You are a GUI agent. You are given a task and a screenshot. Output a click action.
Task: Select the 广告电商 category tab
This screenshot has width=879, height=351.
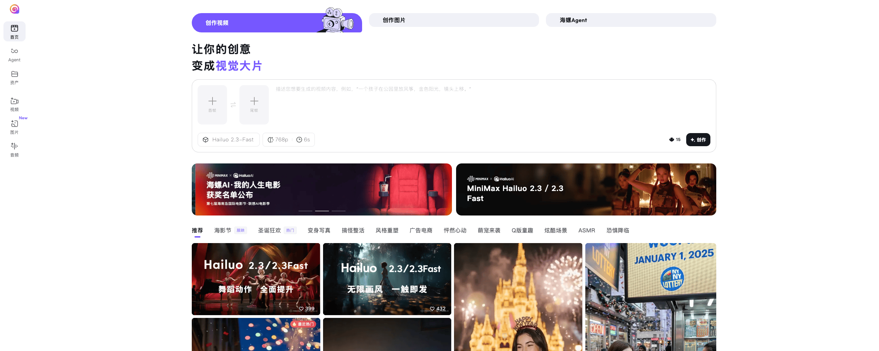tap(421, 230)
